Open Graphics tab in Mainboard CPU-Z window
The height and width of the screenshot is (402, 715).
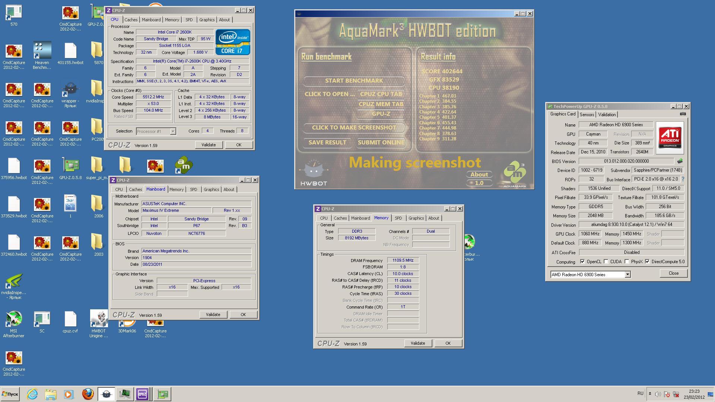coord(211,189)
